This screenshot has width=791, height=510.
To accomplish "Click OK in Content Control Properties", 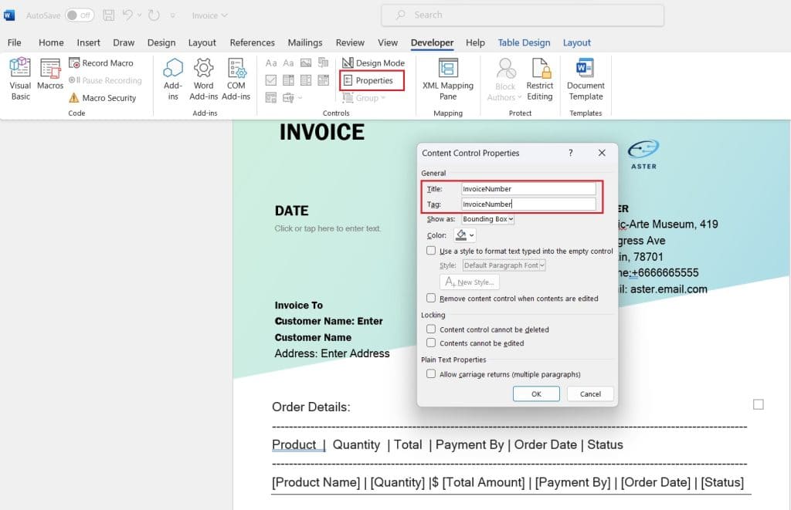I will coord(536,393).
